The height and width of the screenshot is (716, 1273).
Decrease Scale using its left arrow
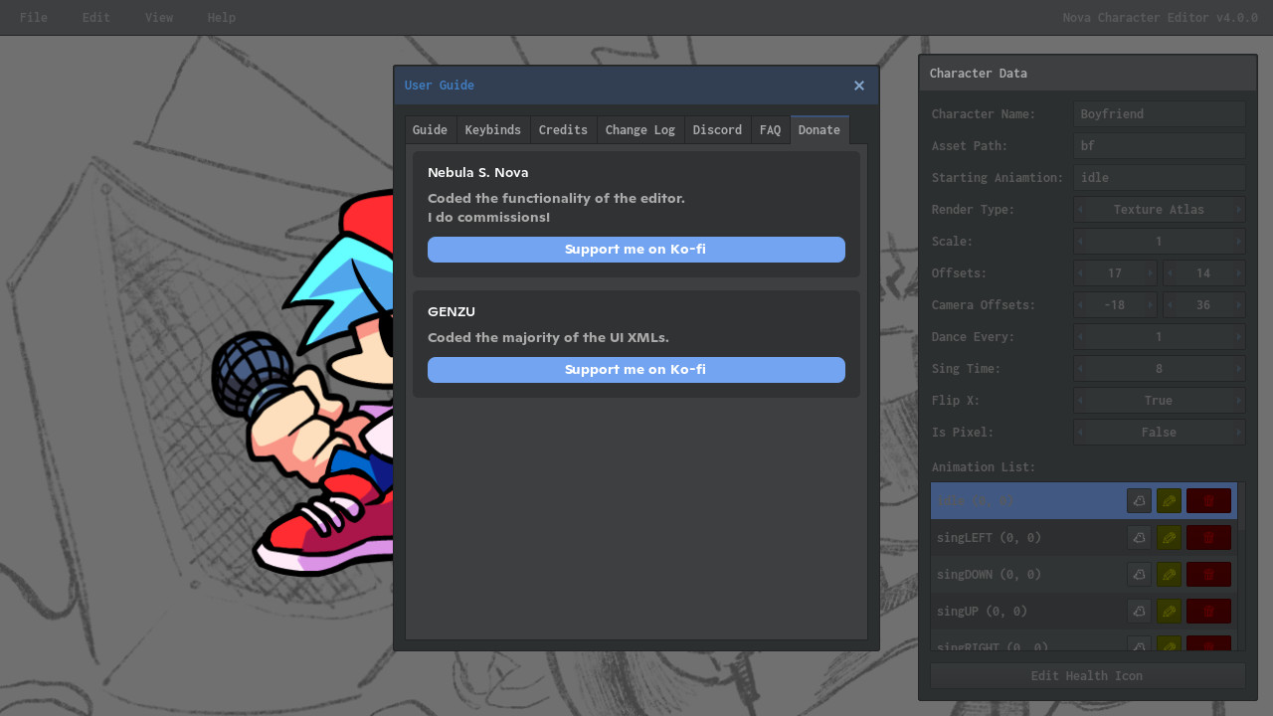pyautogui.click(x=1080, y=242)
